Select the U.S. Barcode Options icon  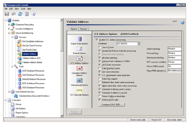click(79, 90)
